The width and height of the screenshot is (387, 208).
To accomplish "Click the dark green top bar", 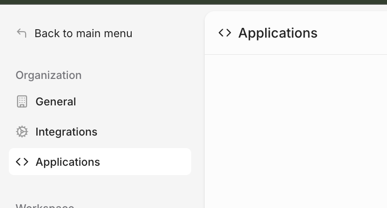I will point(193,2).
